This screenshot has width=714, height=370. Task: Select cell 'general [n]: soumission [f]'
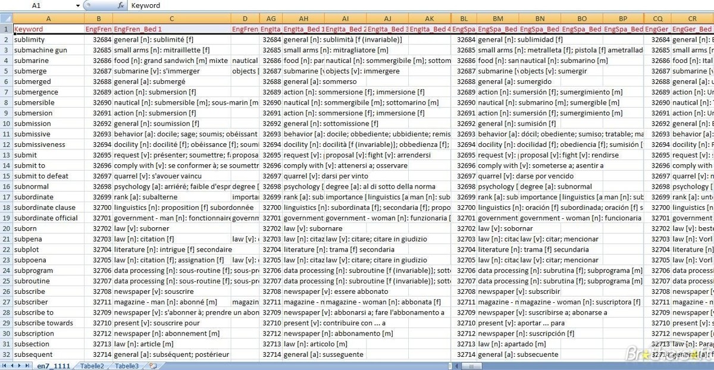(x=171, y=124)
